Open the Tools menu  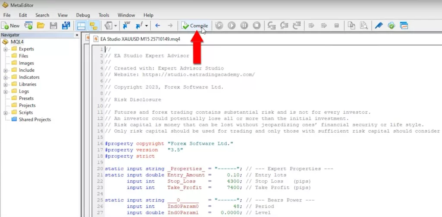coord(104,15)
